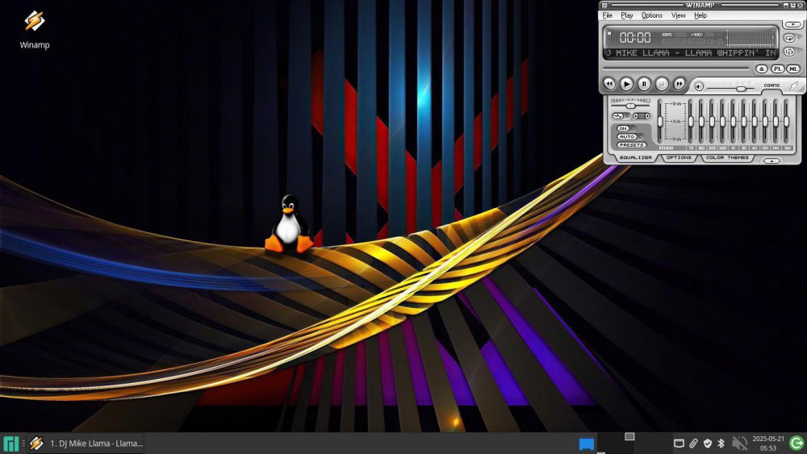The width and height of the screenshot is (807, 454).
Task: Open the Media Library with ML button
Action: 792,69
